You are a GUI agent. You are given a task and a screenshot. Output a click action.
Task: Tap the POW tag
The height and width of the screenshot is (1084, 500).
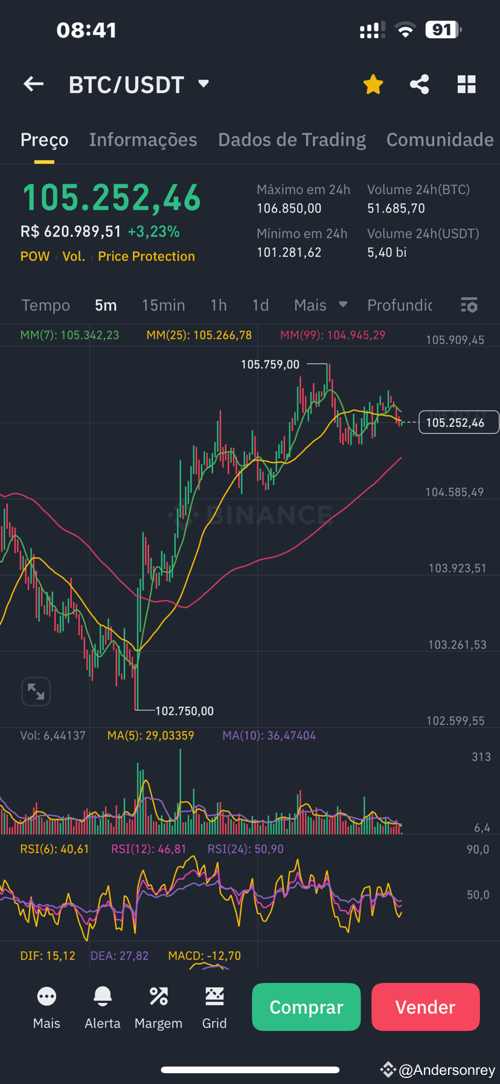[35, 256]
